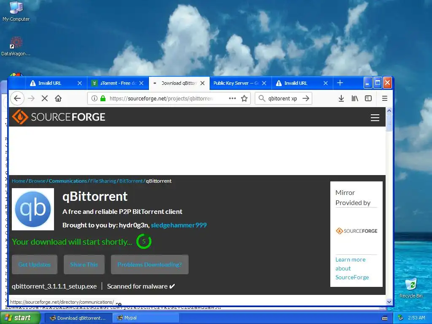
Task: Stop loading the page with the X
Action: 45,98
